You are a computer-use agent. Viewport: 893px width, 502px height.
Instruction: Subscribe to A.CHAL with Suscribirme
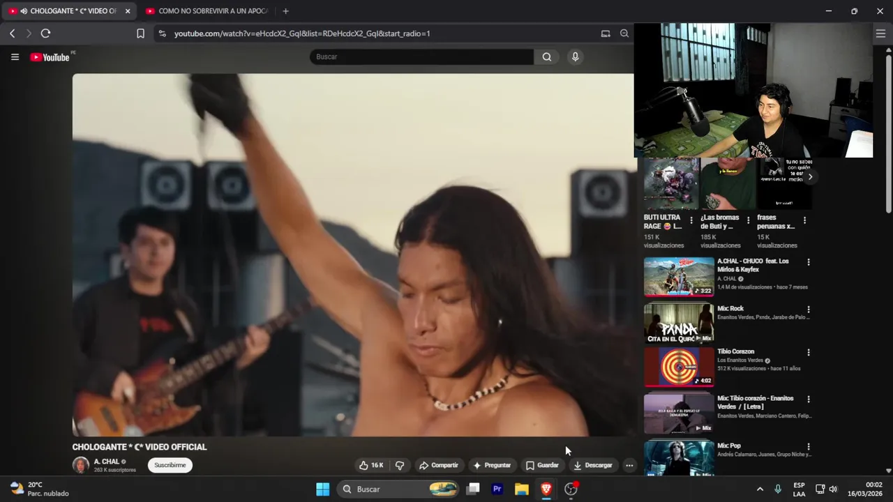pos(170,465)
